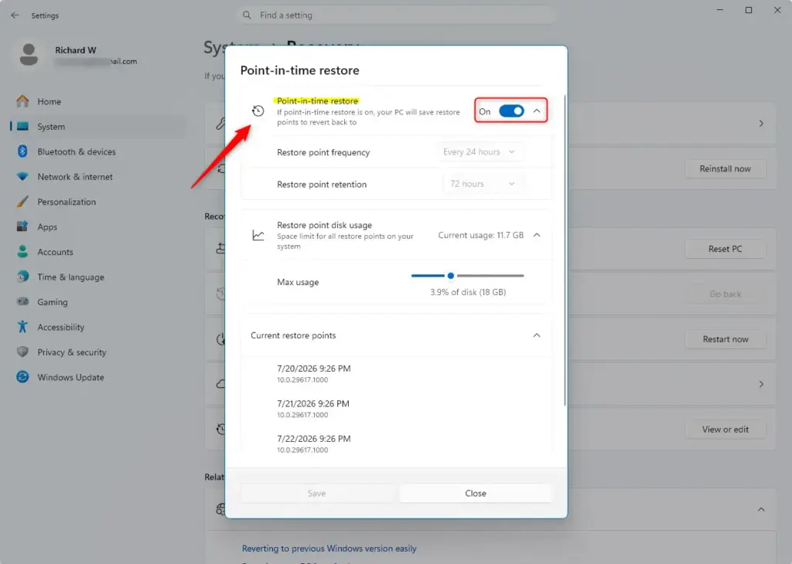Toggle the Point-in-time restore switch
Screen dimensions: 792x564
tap(511, 111)
